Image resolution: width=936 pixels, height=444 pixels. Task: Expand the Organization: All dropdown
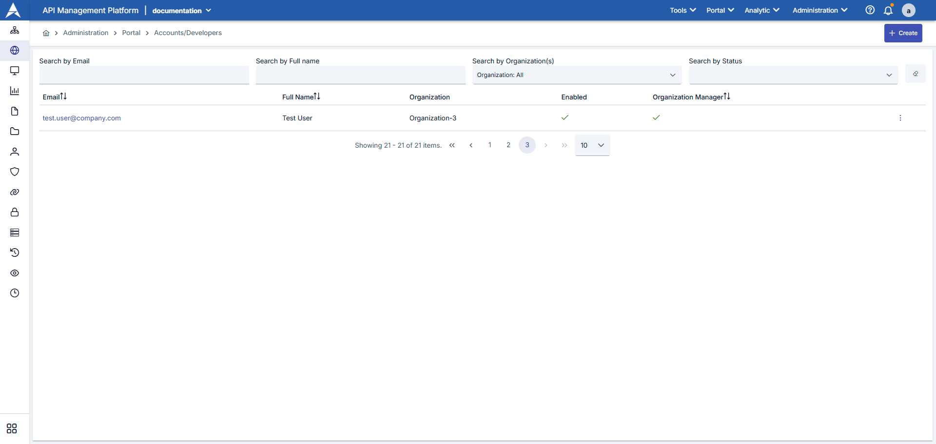click(x=576, y=75)
